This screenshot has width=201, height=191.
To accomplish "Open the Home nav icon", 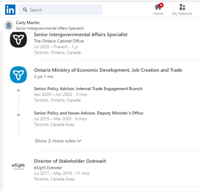I will [x=158, y=7].
